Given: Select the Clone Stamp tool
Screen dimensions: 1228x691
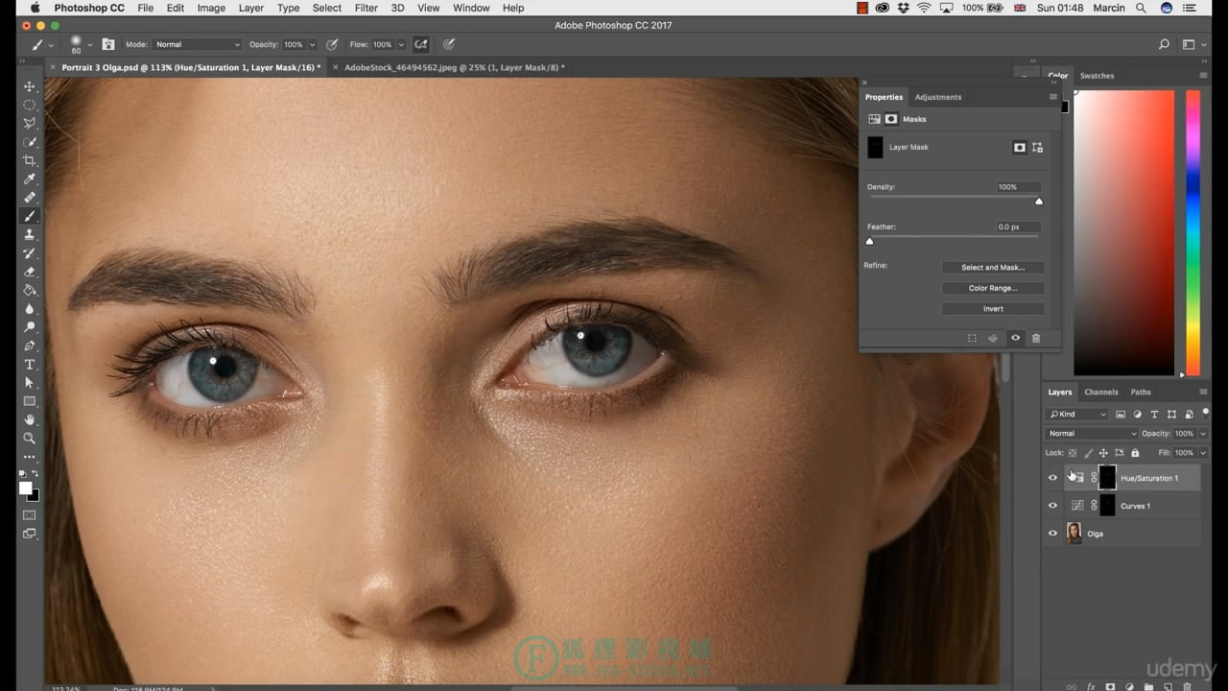Looking at the screenshot, I should pos(30,235).
